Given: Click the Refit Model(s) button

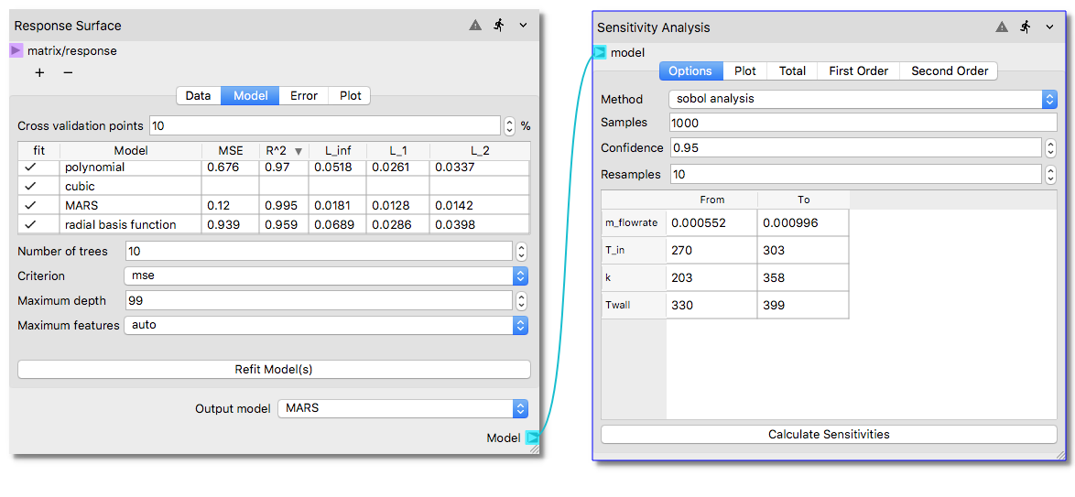Looking at the screenshot, I should point(274,369).
